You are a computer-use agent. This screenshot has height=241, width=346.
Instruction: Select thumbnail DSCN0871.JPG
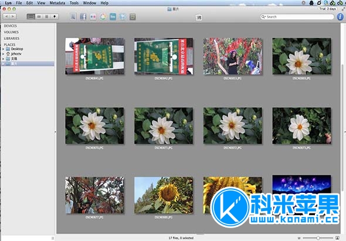[164, 125]
